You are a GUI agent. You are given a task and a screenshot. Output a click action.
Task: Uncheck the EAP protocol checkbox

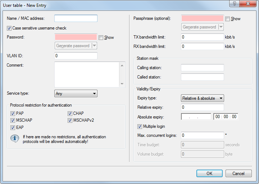(x=13, y=127)
